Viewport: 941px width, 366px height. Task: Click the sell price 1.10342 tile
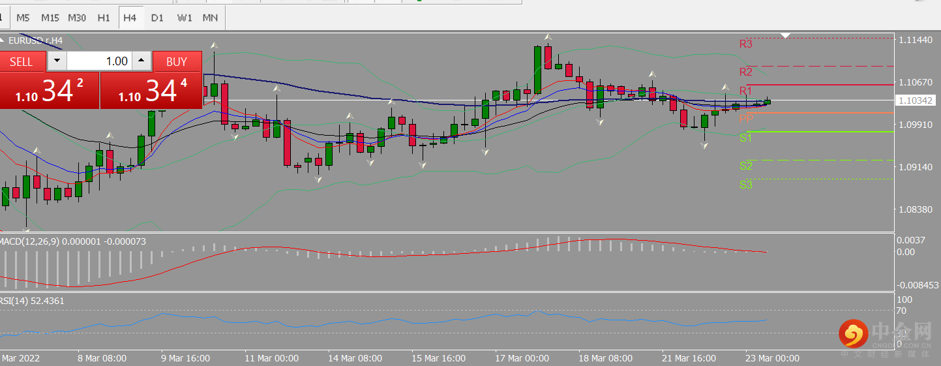coord(49,91)
